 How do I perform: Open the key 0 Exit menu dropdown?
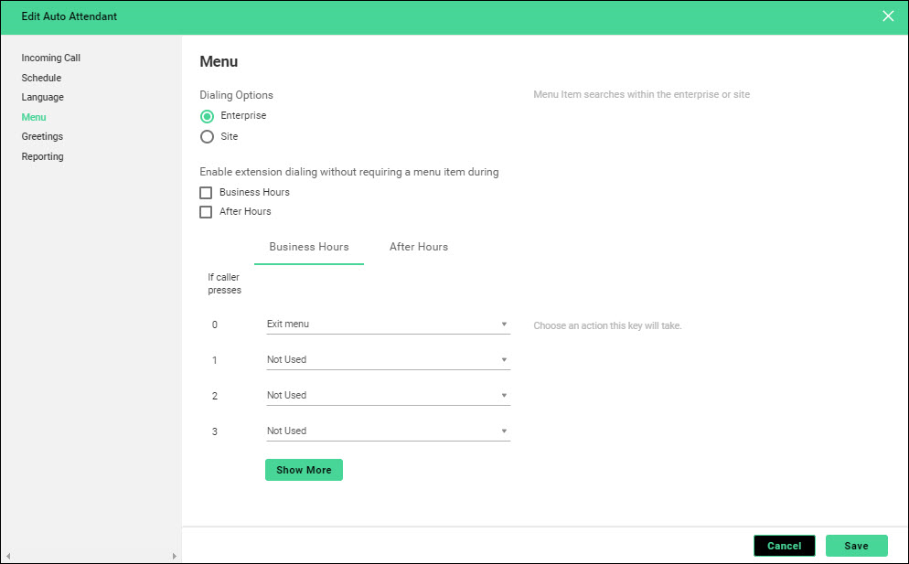[x=387, y=325]
